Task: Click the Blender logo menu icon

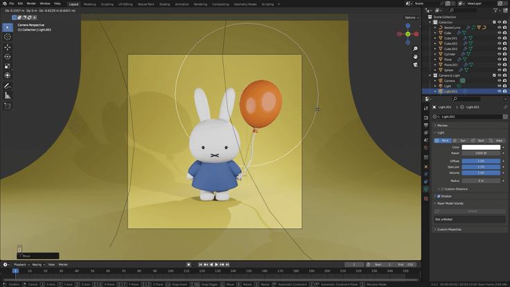Action: [x=5, y=3]
